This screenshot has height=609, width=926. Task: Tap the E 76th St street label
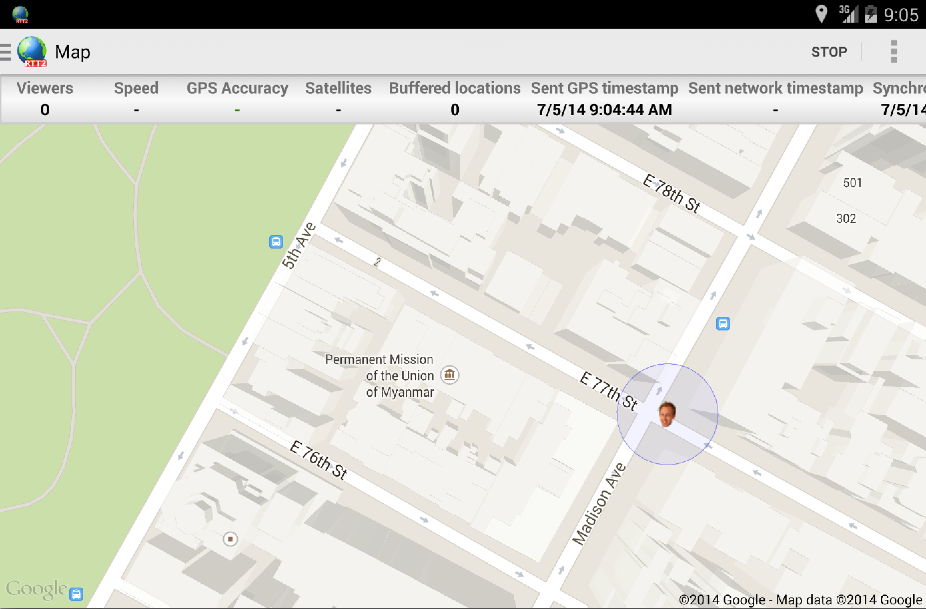tap(319, 460)
